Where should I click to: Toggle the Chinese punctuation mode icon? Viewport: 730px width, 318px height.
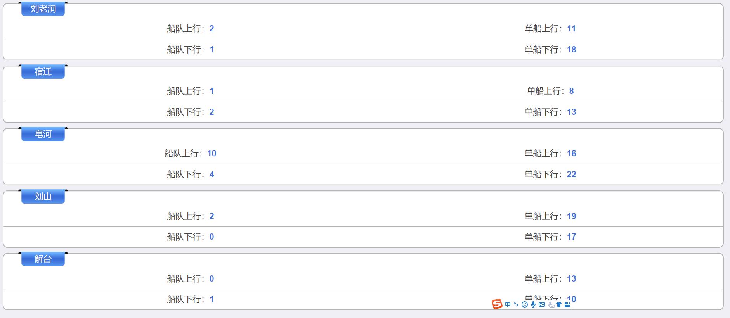[x=516, y=304]
